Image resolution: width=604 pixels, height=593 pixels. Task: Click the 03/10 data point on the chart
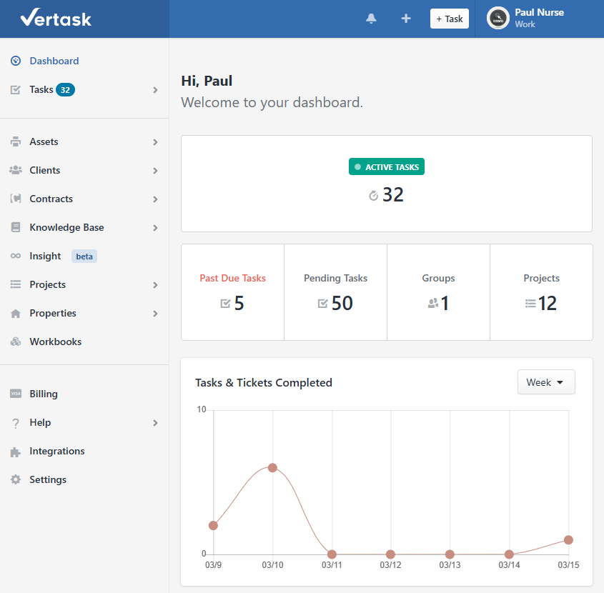(x=272, y=467)
